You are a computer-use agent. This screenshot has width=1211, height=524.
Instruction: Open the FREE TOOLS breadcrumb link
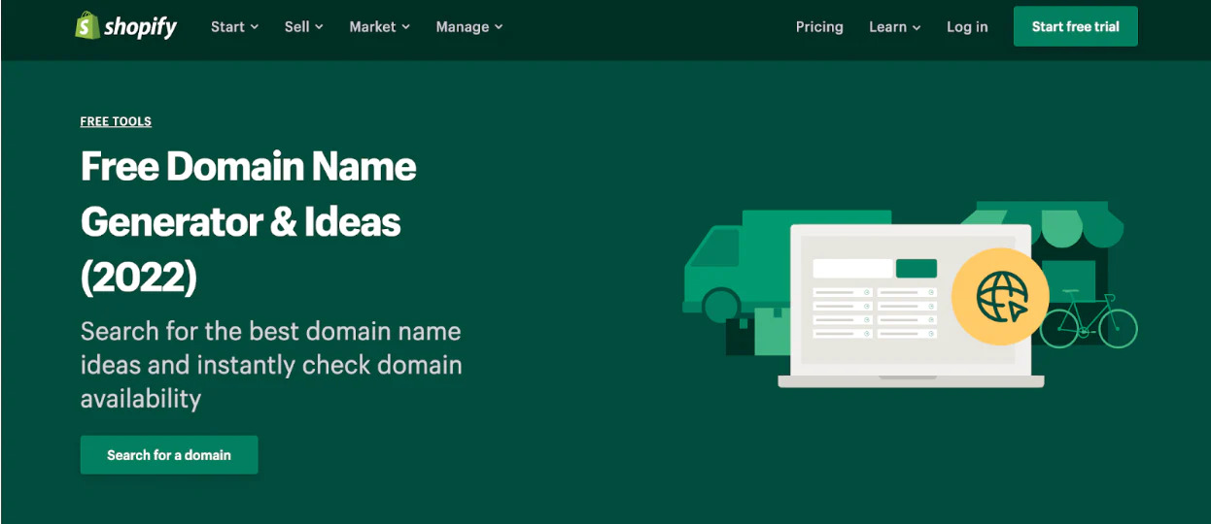tap(116, 121)
